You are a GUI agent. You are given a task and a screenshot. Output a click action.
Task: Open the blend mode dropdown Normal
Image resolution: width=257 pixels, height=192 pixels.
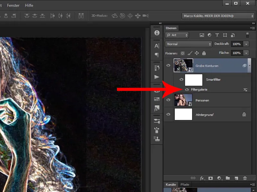(x=189, y=44)
